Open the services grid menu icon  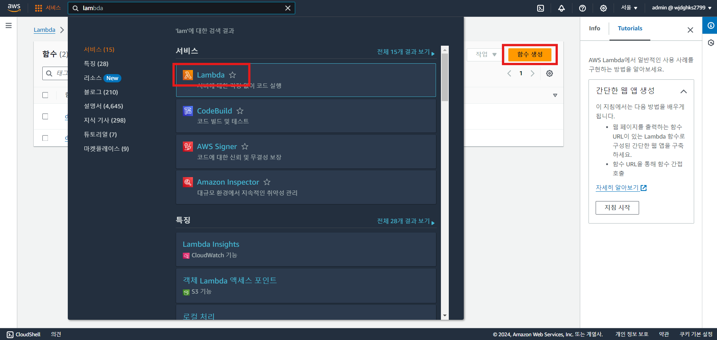[38, 8]
